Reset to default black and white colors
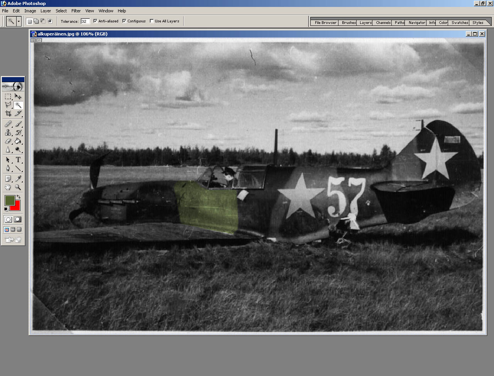Image resolution: width=494 pixels, height=376 pixels. [x=6, y=209]
